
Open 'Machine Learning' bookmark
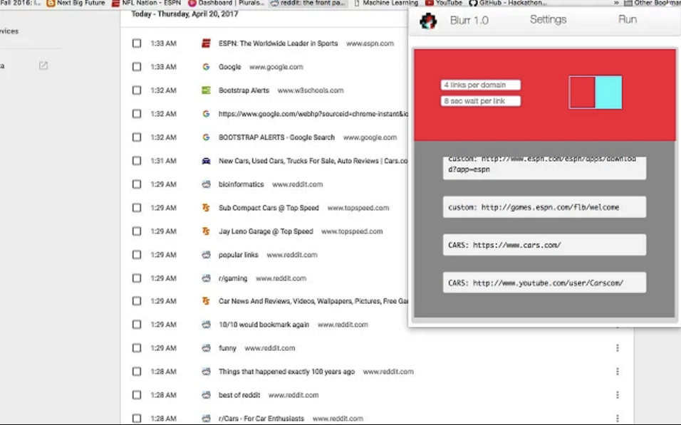[385, 3]
